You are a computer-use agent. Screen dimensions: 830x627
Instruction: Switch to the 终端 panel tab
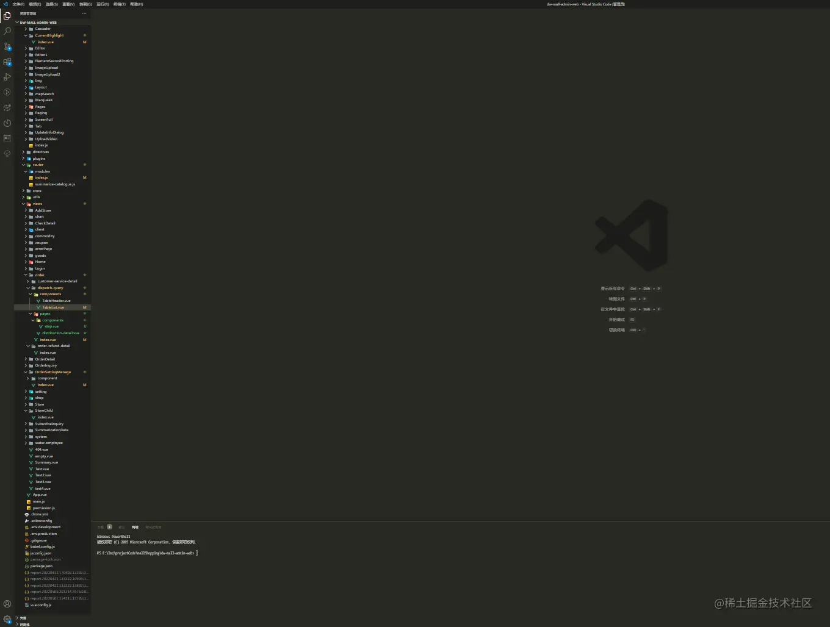coord(135,527)
